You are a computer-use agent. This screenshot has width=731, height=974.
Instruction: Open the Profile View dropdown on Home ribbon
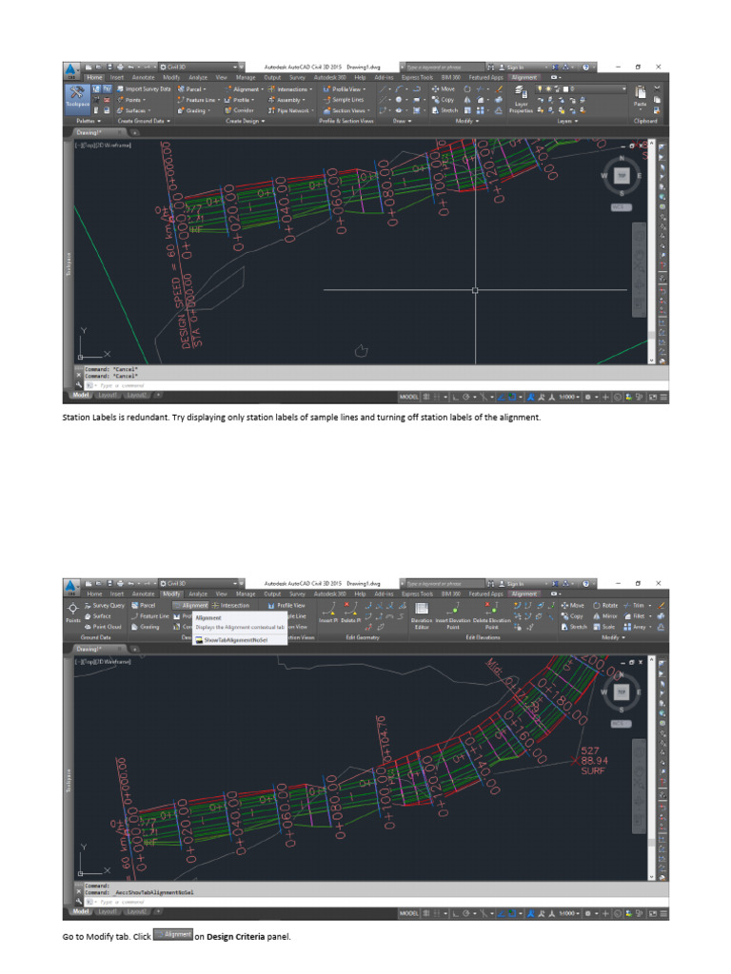point(345,88)
